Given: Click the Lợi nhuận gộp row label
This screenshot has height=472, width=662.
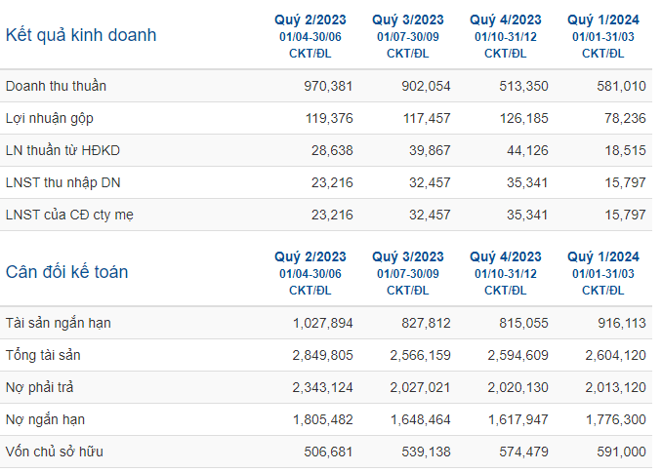Looking at the screenshot, I should click(x=50, y=119).
